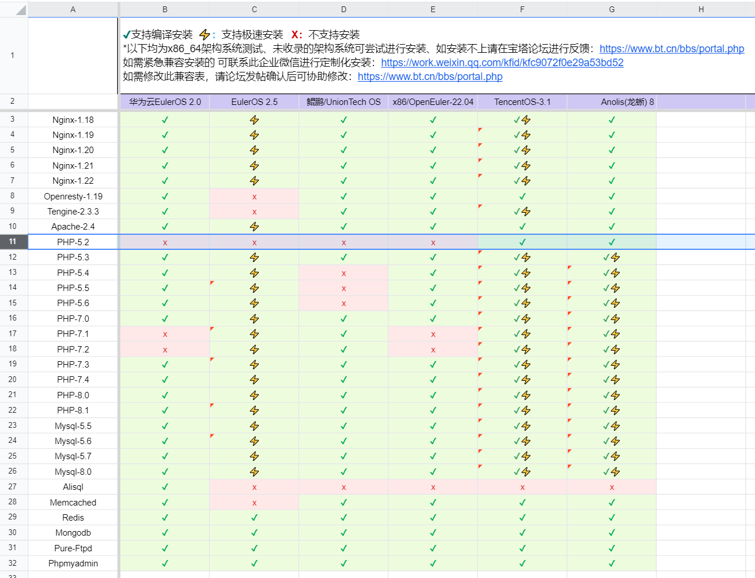Click the Anolis(龙蜥) 8 header cell
Image resolution: width=755 pixels, height=578 pixels.
(x=612, y=102)
